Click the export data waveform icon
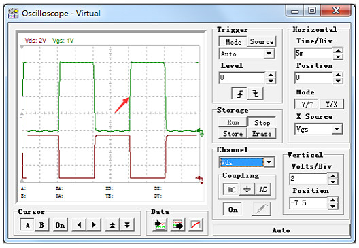The height and width of the screenshot is (248, 359). pyautogui.click(x=177, y=225)
